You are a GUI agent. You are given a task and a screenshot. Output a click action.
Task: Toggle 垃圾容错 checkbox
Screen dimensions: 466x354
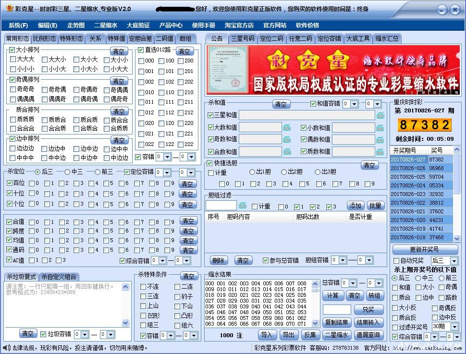(x=43, y=334)
